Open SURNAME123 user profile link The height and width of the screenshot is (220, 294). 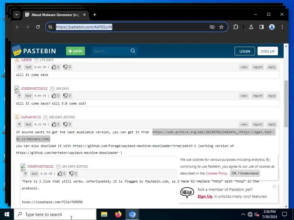point(31,117)
